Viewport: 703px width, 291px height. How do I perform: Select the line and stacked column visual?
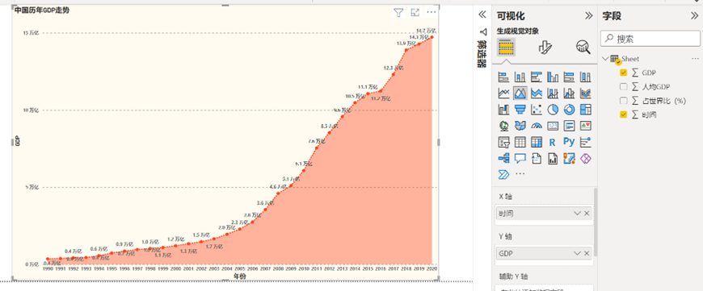point(553,93)
